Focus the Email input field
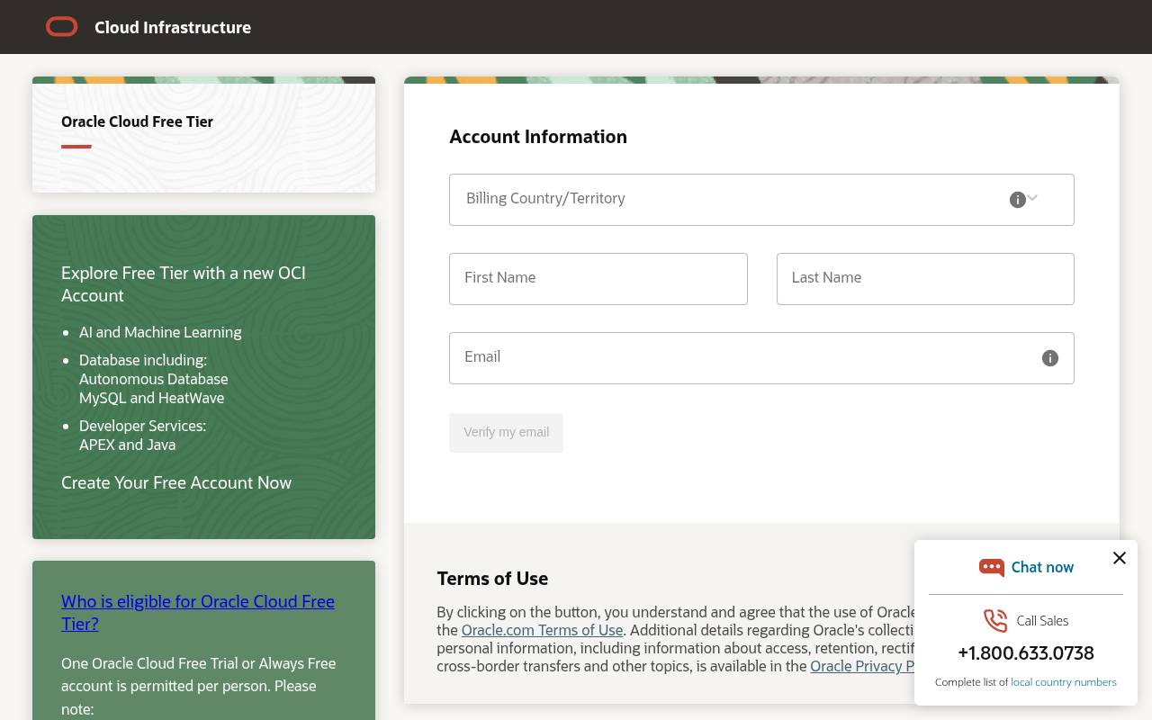This screenshot has height=720, width=1152. tap(761, 358)
